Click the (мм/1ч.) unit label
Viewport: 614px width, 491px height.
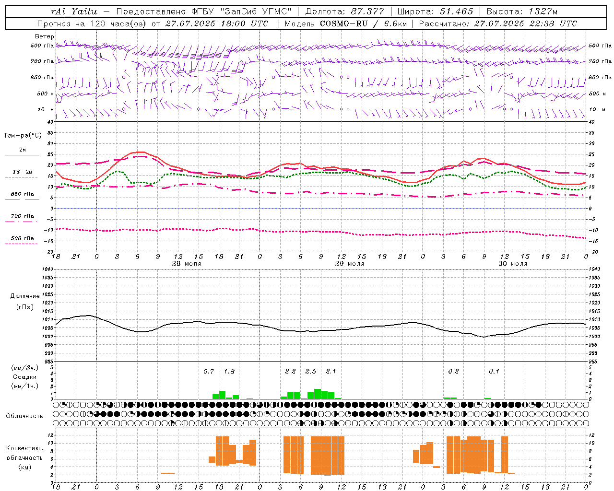pyautogui.click(x=24, y=386)
